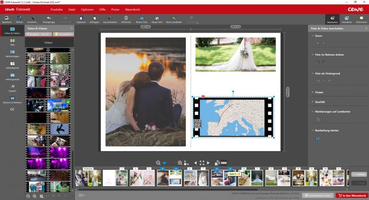Image resolution: width=369 pixels, height=200 pixels.
Task: Open the Hilfe menu
Action: [103, 10]
